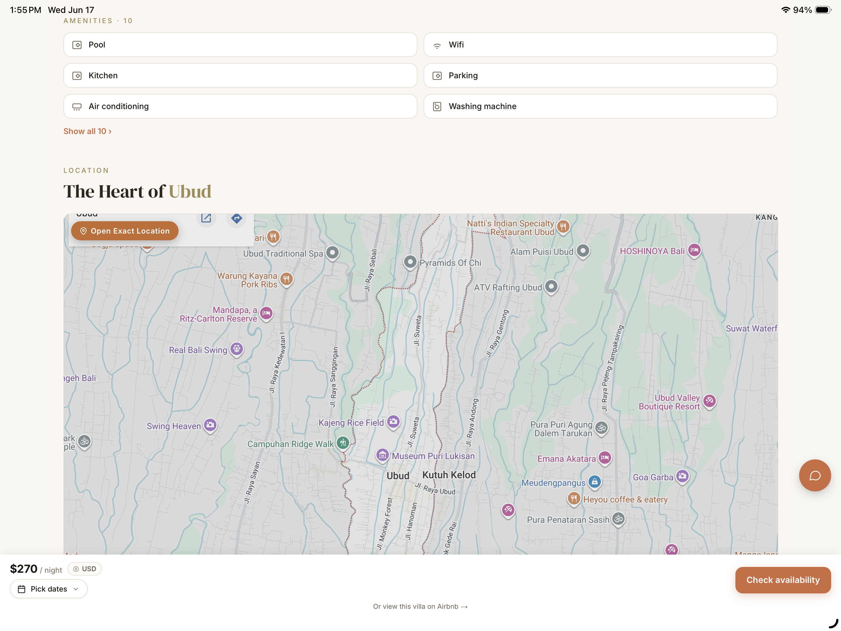Open the Pick dates dropdown
841x631 pixels.
(x=49, y=589)
